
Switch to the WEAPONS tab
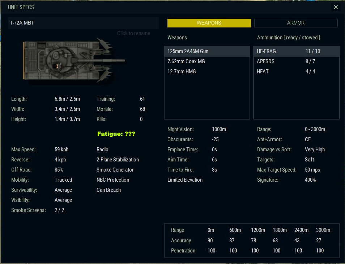click(209, 23)
